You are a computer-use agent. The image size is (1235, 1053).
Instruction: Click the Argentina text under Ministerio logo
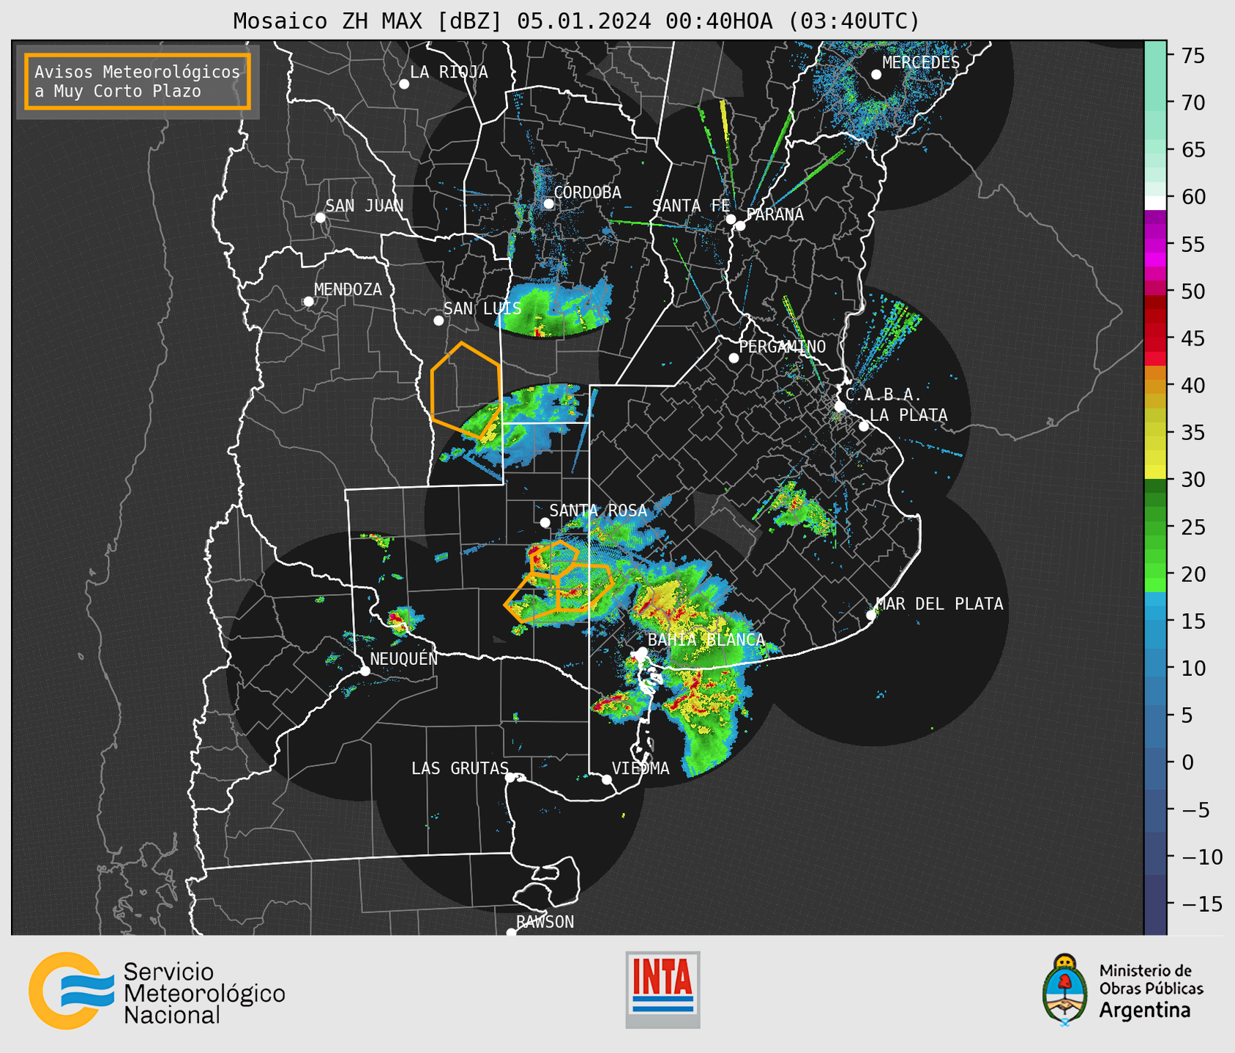tap(1145, 1011)
